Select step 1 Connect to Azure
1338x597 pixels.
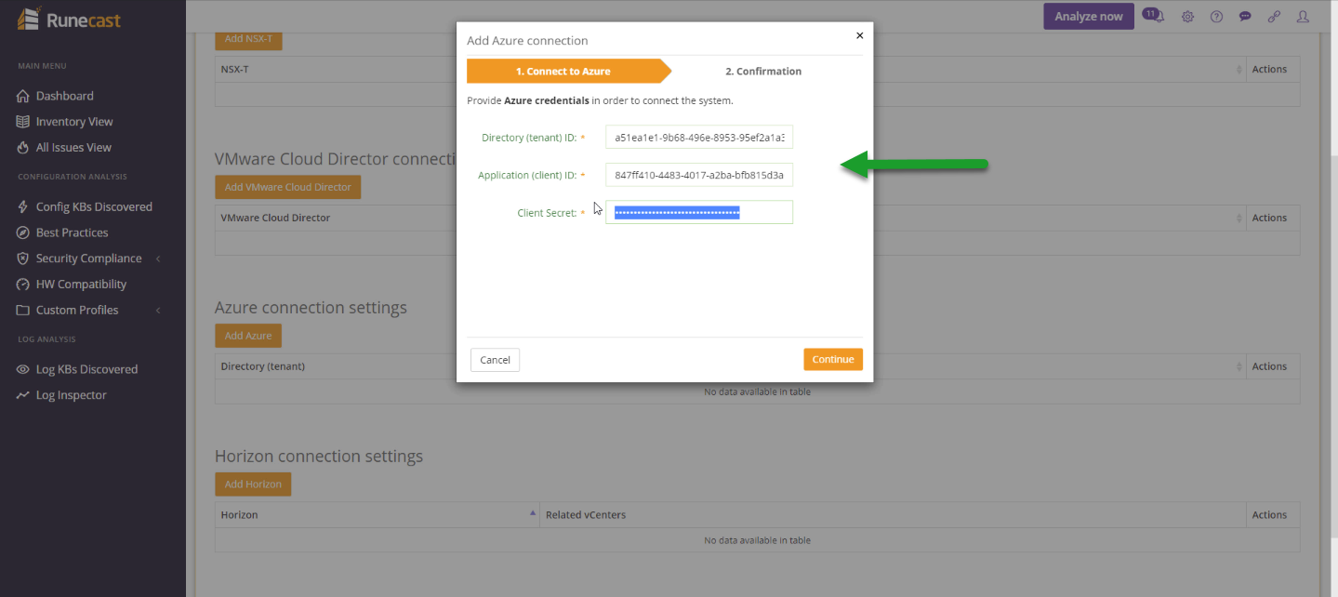pyautogui.click(x=568, y=71)
